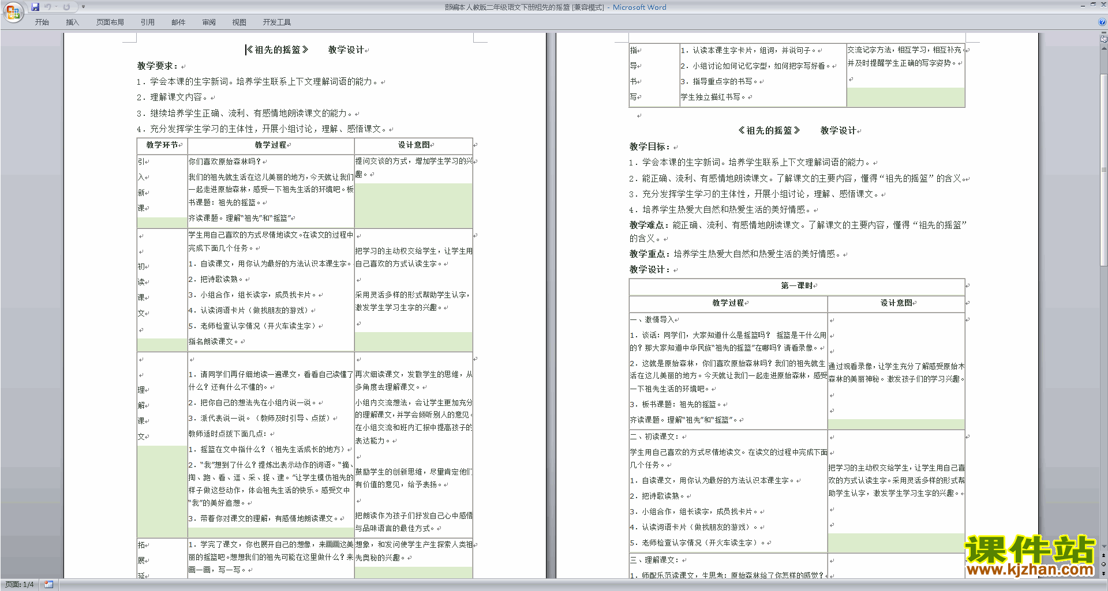
Task: Click the scroll up arrow of the vertical scrollbar
Action: point(1104,48)
